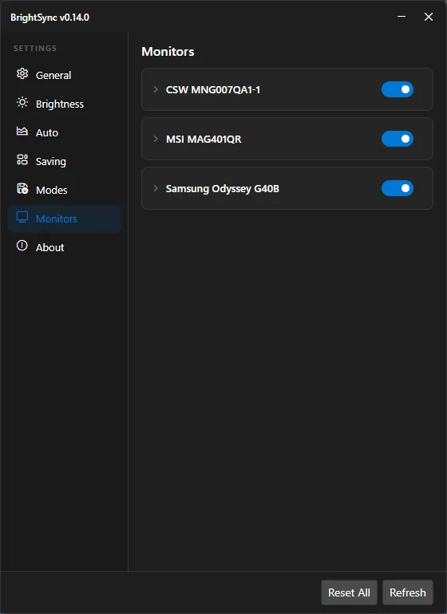
Task: Open the About page label
Action: coord(49,247)
